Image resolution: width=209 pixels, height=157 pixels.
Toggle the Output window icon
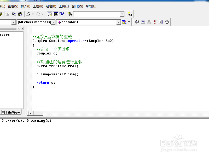(56, 14)
